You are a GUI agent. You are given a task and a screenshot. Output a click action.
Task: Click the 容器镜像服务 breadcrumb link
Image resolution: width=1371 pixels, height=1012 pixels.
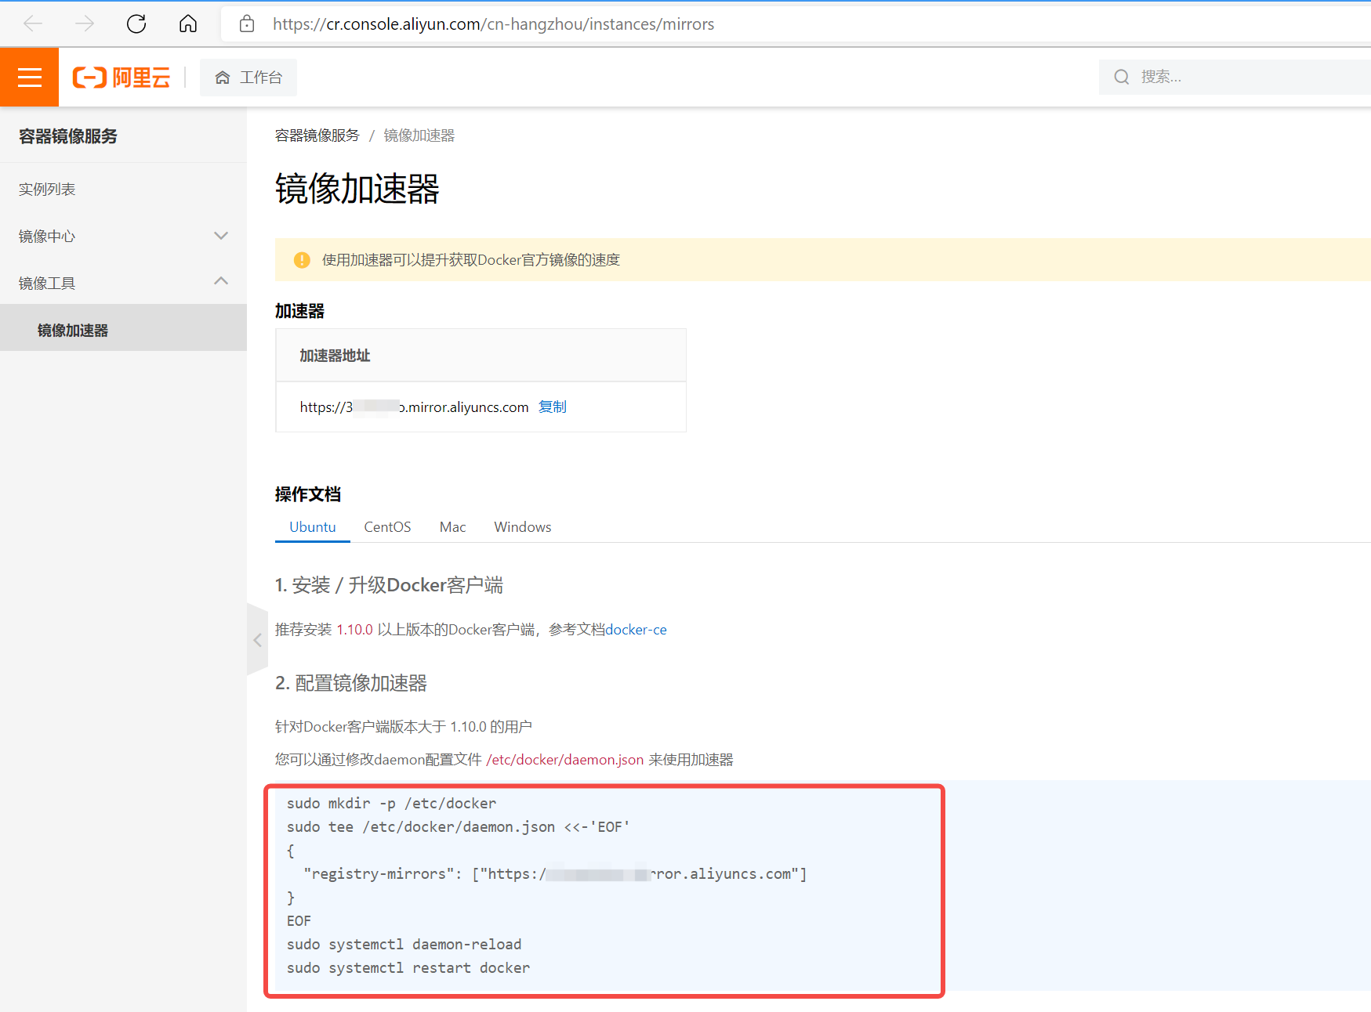point(317,136)
